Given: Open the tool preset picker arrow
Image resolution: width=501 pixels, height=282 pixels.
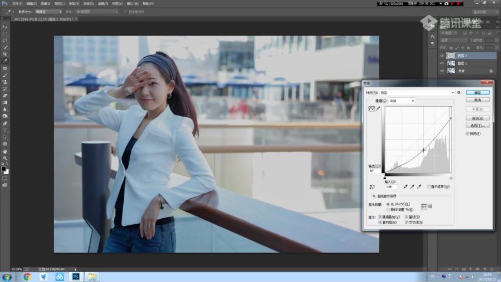Looking at the screenshot, I should pos(14,12).
